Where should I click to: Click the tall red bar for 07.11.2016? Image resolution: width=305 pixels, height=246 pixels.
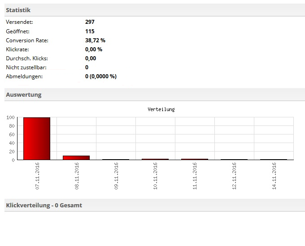tap(37, 139)
